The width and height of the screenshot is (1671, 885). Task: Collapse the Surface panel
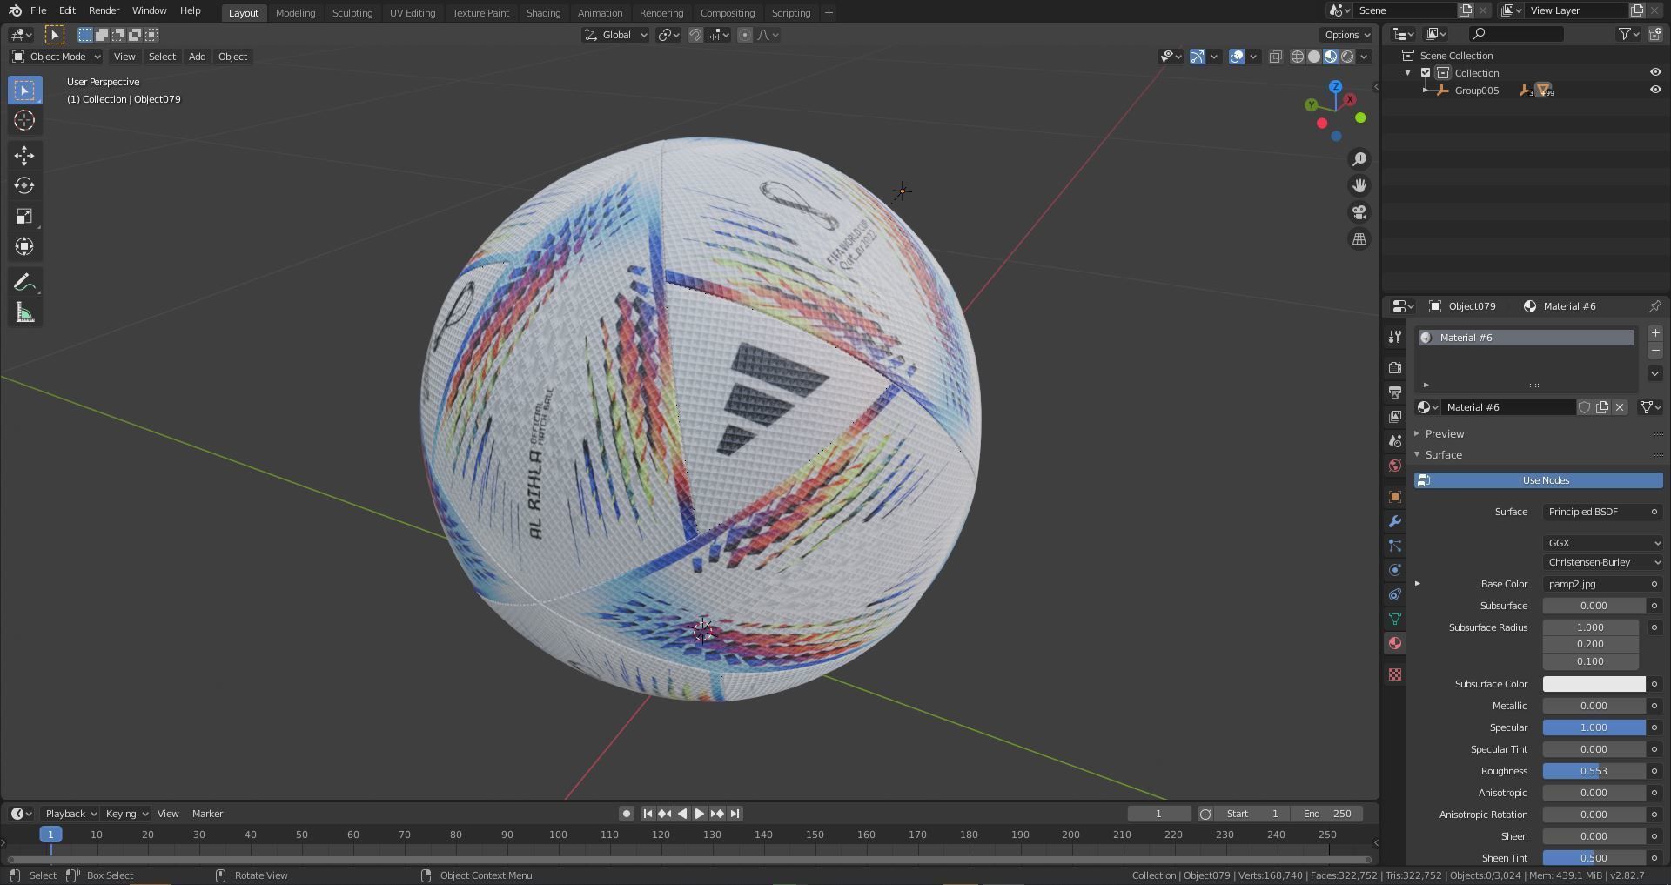tap(1443, 455)
